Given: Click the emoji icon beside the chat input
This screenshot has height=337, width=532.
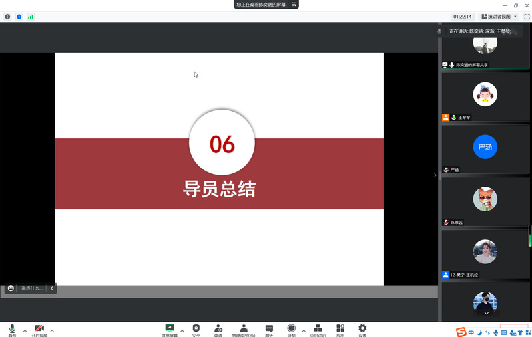Looking at the screenshot, I should click(x=11, y=288).
